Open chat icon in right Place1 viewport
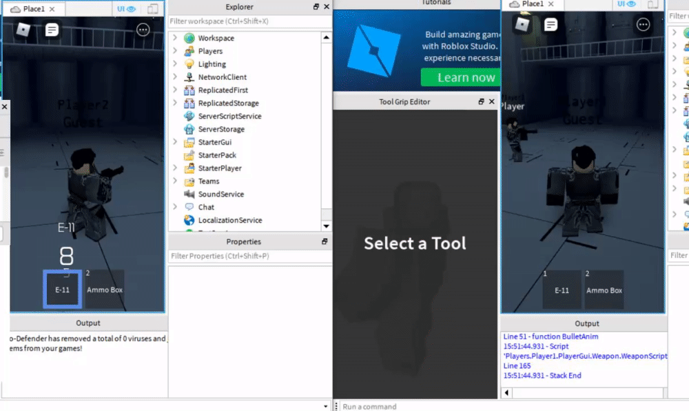Image resolution: width=689 pixels, height=411 pixels. (551, 24)
